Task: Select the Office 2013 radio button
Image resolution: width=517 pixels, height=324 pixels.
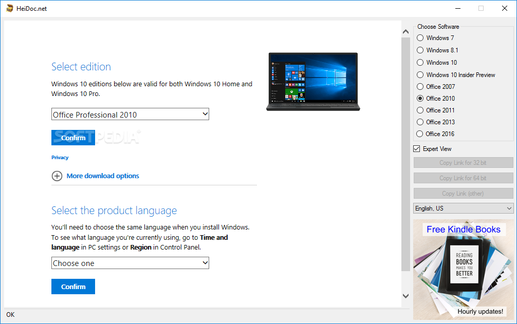Action: pyautogui.click(x=420, y=122)
